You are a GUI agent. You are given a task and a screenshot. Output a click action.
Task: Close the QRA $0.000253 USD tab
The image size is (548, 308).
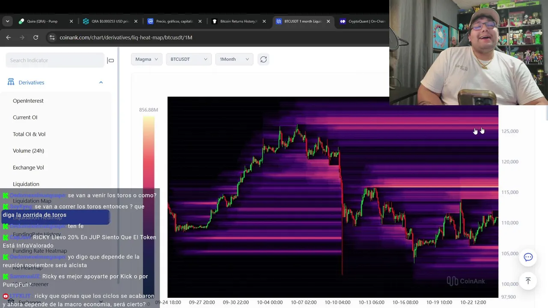(136, 21)
